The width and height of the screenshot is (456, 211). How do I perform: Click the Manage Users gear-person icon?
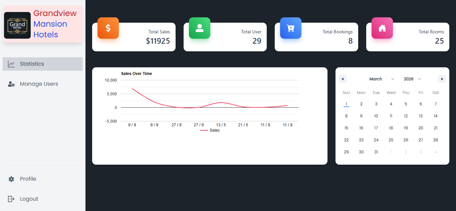pyautogui.click(x=11, y=84)
